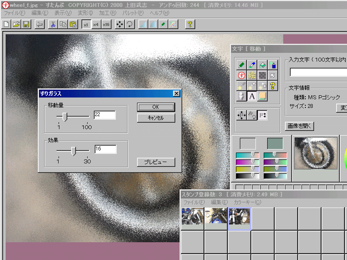Select the green pen tool in palette
Screen dimensions: 347x260
242,65
